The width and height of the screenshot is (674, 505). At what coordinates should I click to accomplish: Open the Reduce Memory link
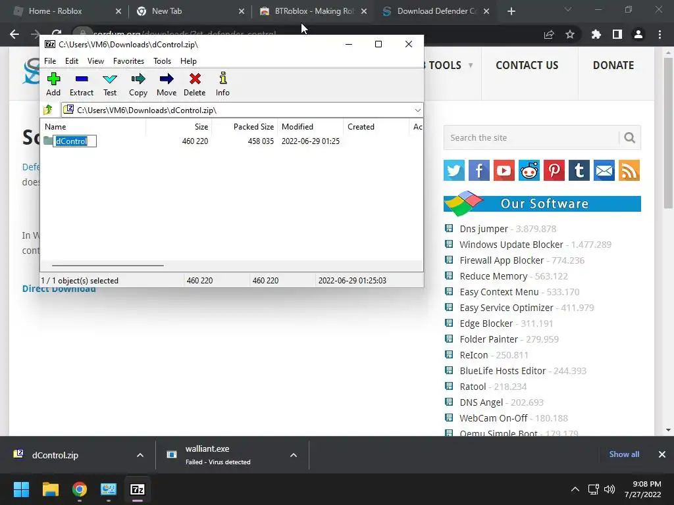tap(494, 276)
